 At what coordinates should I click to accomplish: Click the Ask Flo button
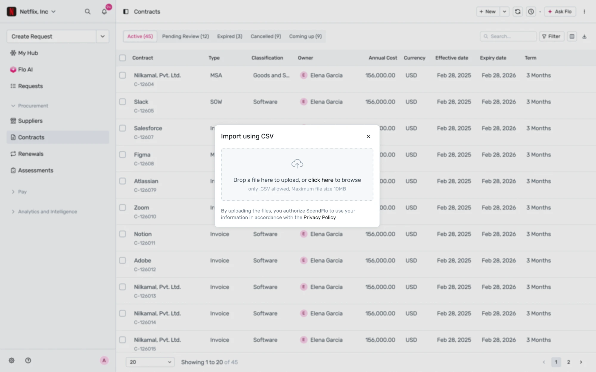point(560,12)
